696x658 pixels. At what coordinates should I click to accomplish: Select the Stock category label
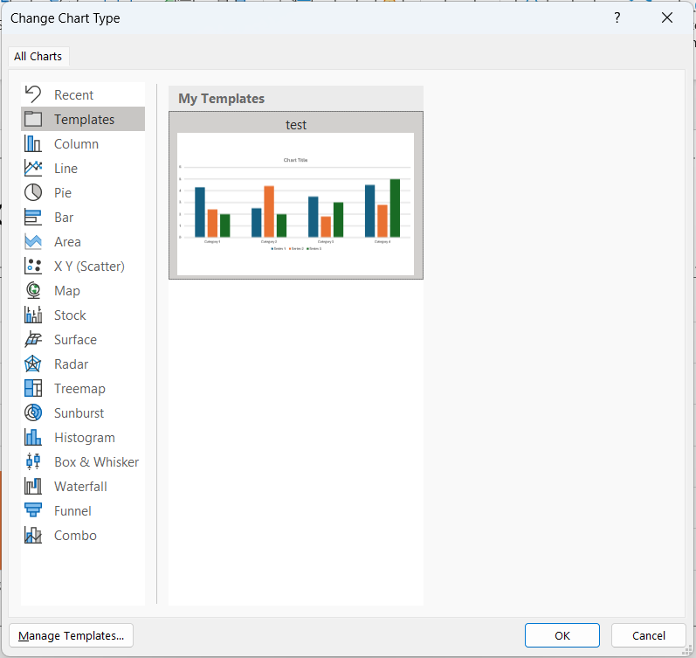pos(70,315)
